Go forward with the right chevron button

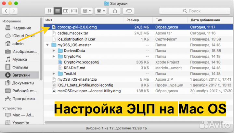pyautogui.click(x=14, y=11)
